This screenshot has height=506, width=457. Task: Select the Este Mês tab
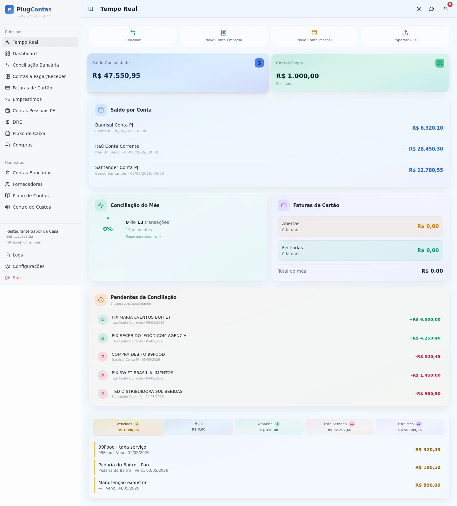coord(410,427)
